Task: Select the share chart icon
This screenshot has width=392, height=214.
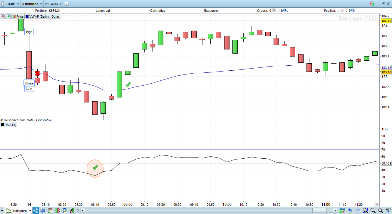Action: click(x=35, y=210)
